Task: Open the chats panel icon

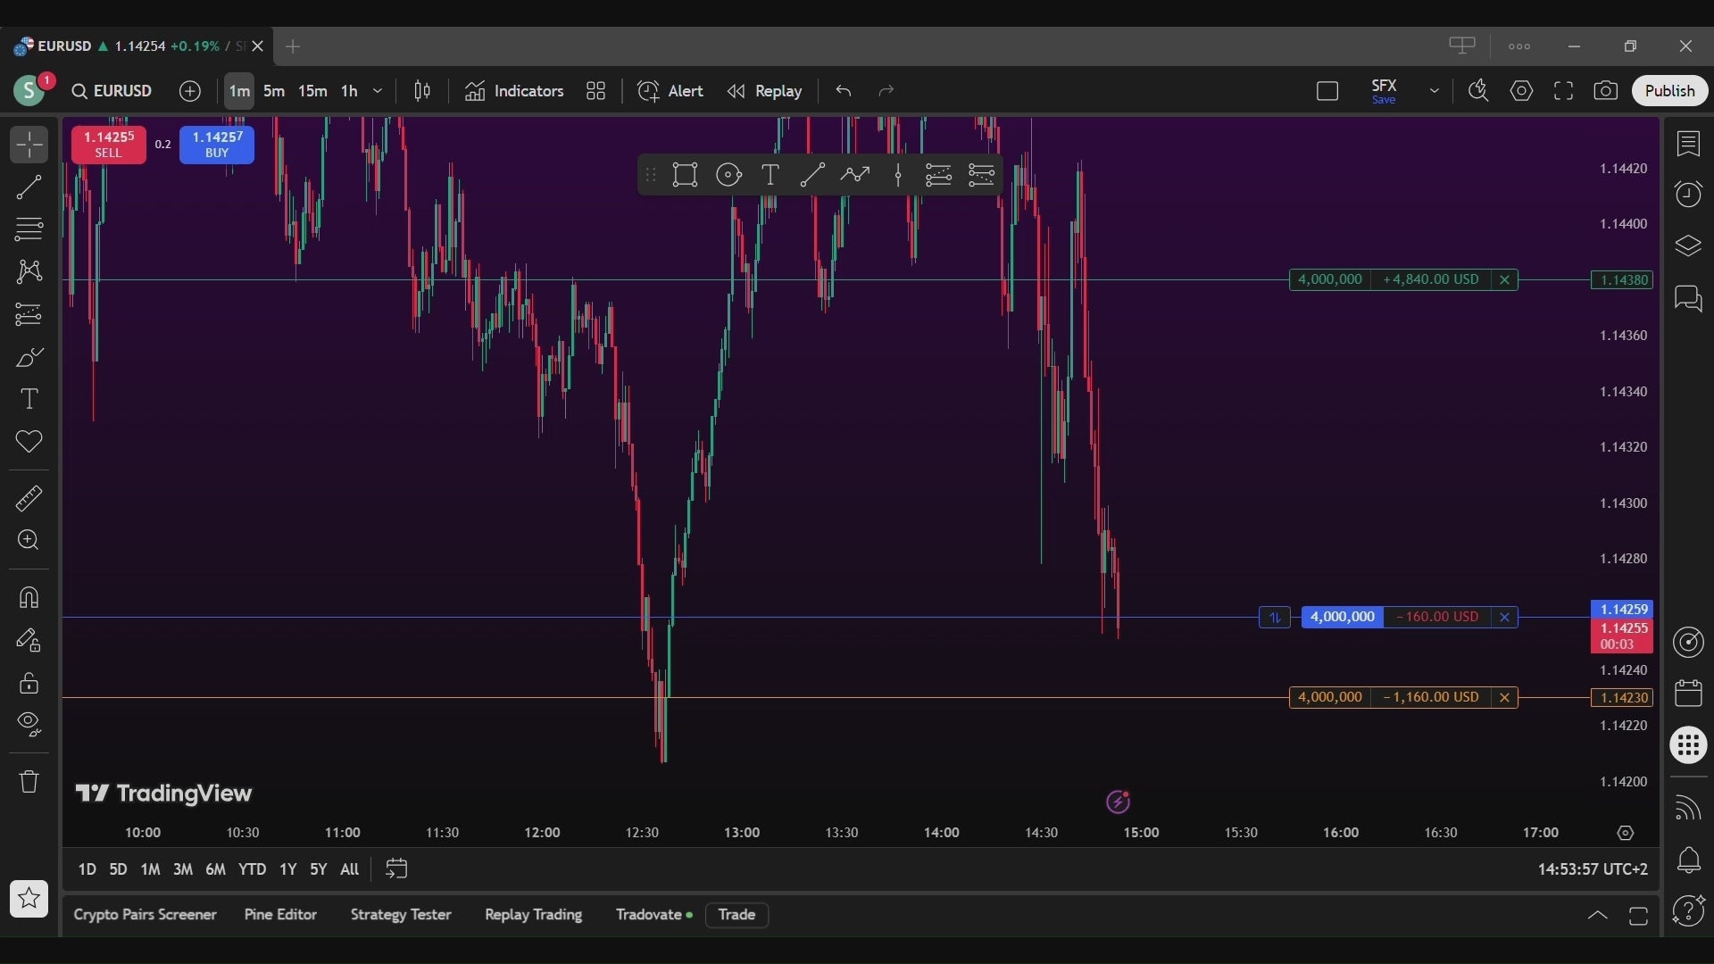Action: (1688, 299)
